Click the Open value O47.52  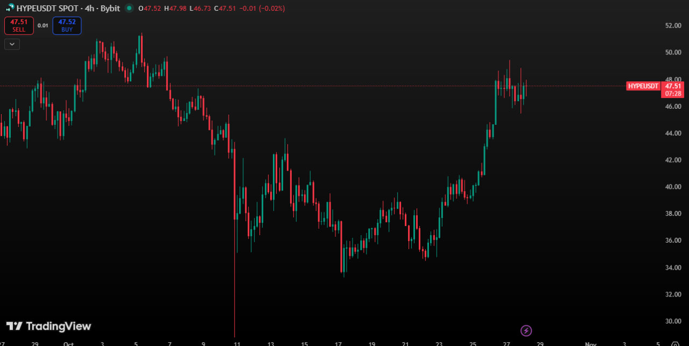pyautogui.click(x=150, y=9)
